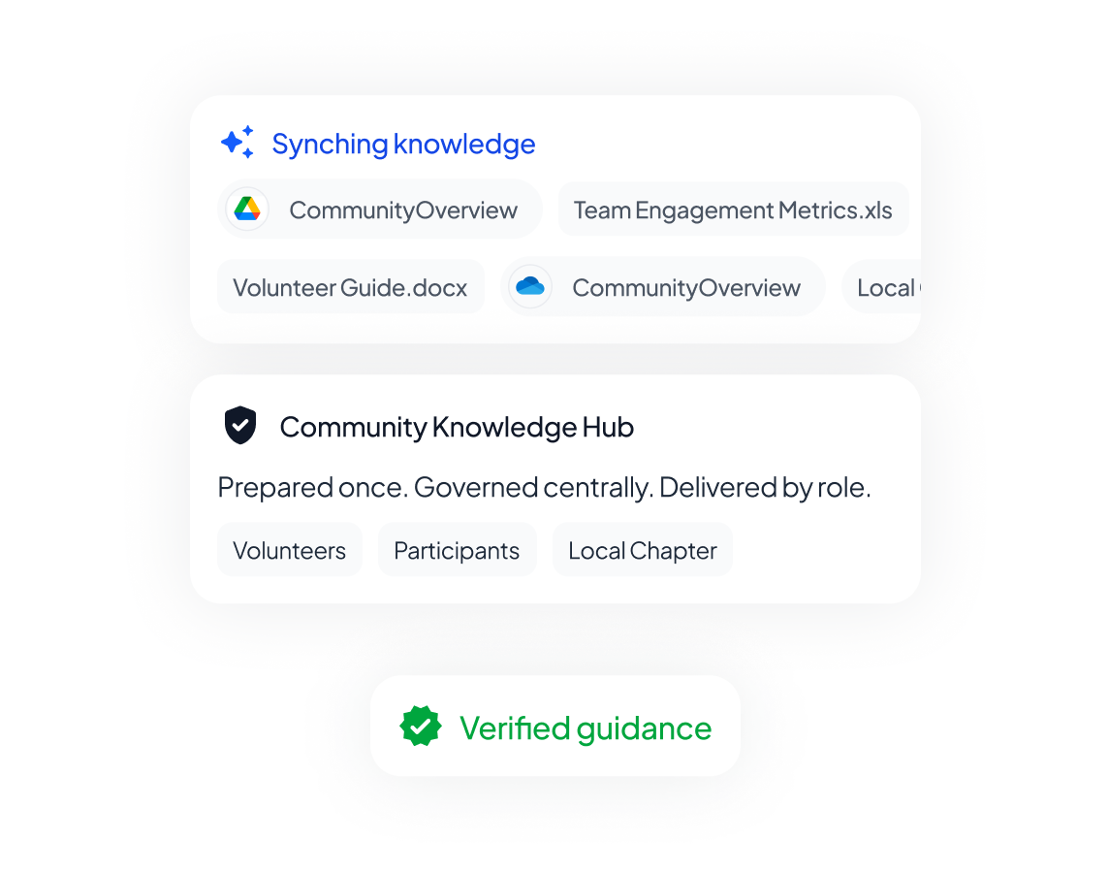Click the 'Delivered by role.' text

pos(765,487)
